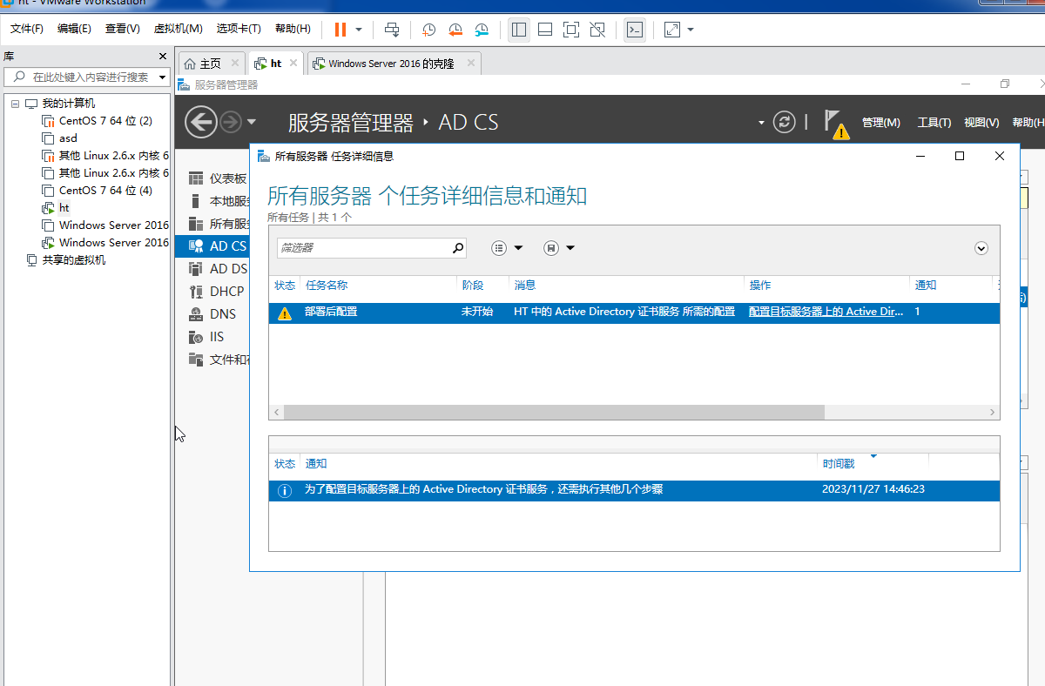Click the stretch guest display icon
This screenshot has height=686, width=1045.
(x=672, y=30)
